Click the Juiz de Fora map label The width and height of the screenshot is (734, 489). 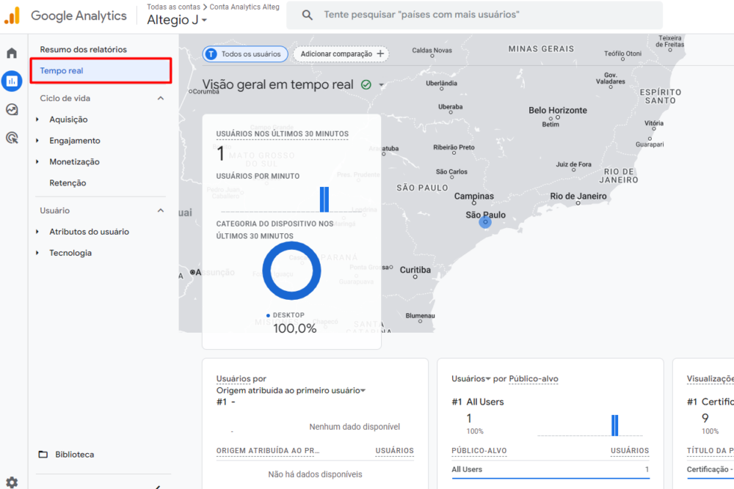tap(573, 164)
